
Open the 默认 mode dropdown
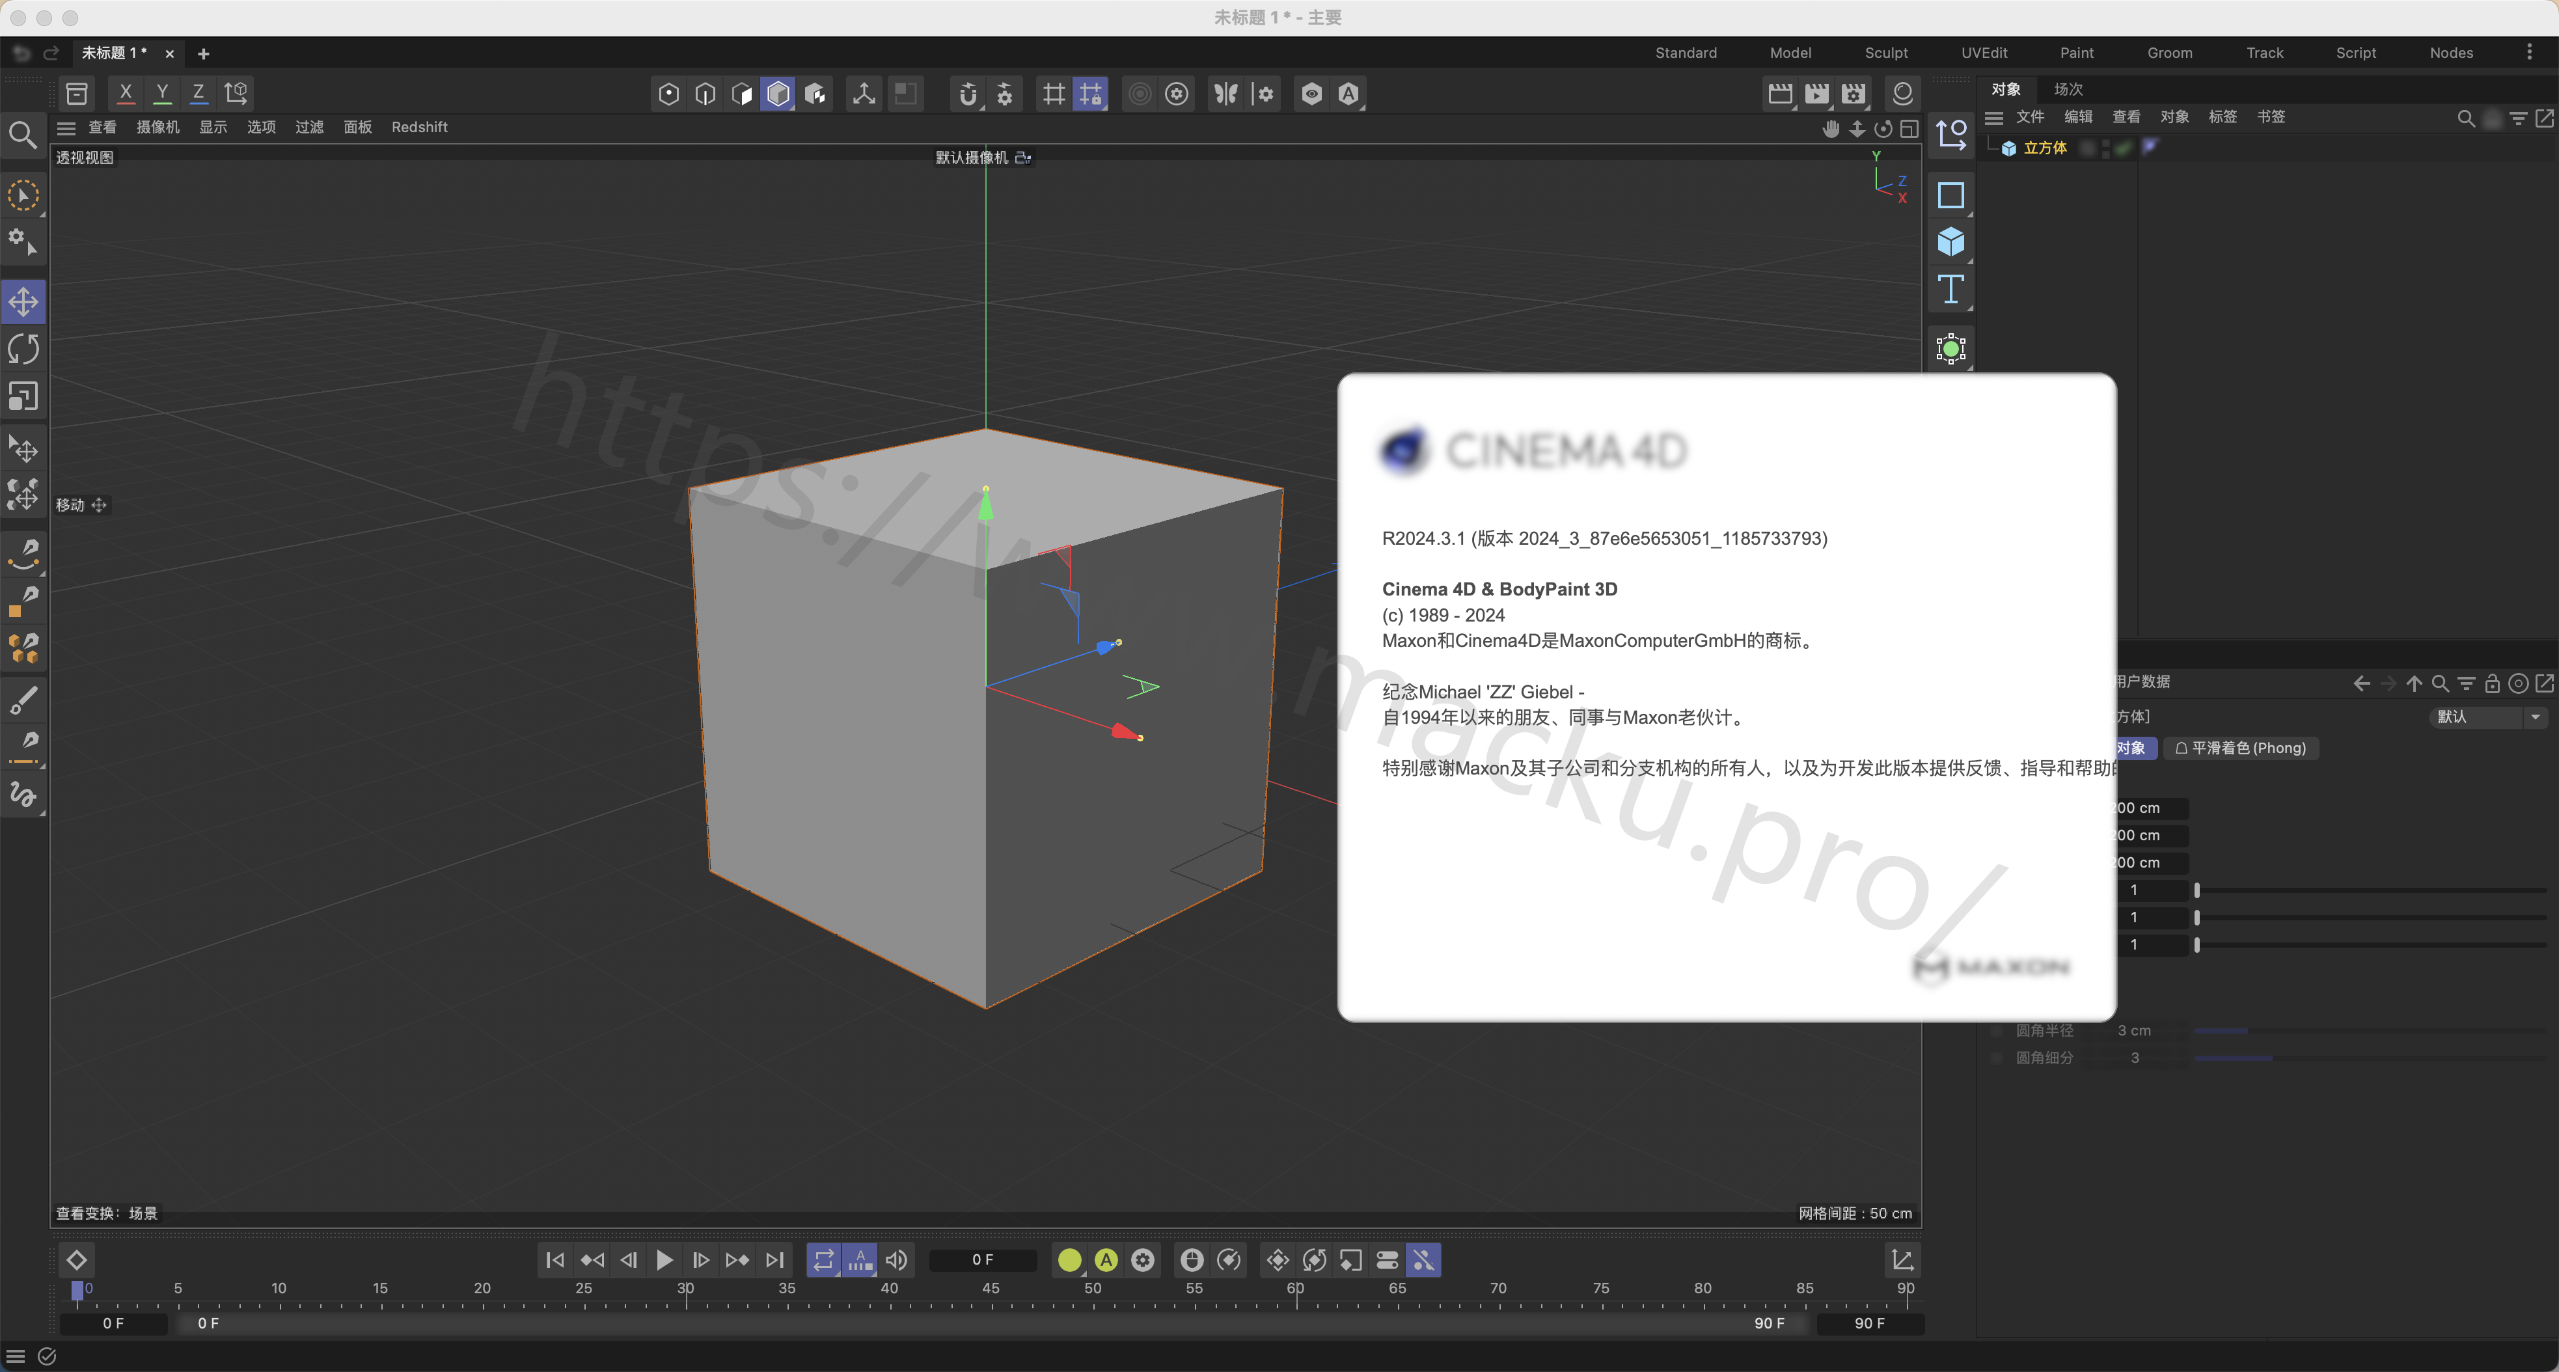[2487, 717]
